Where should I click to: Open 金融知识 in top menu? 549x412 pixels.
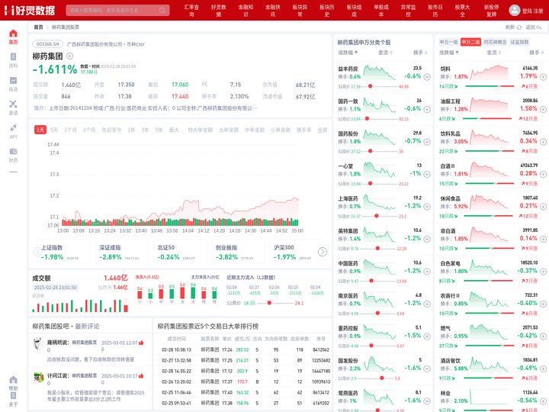(x=246, y=11)
